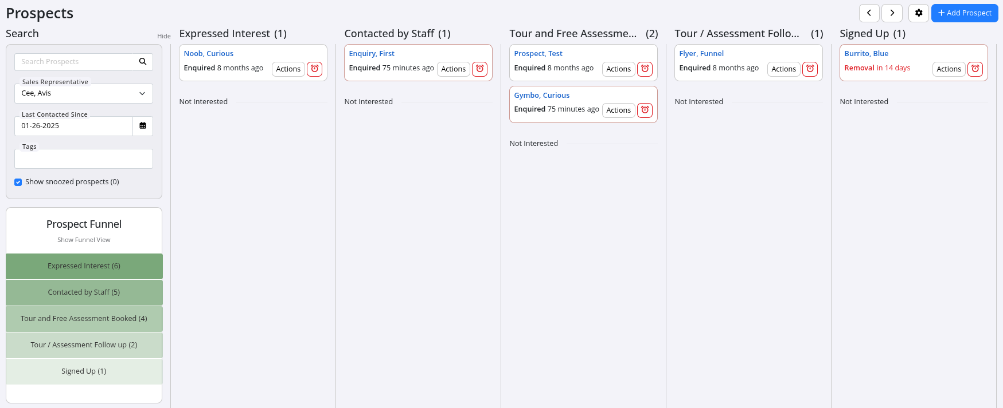Click snooze alarm icon on Enquiry, First card
This screenshot has height=408, width=1003.
479,69
